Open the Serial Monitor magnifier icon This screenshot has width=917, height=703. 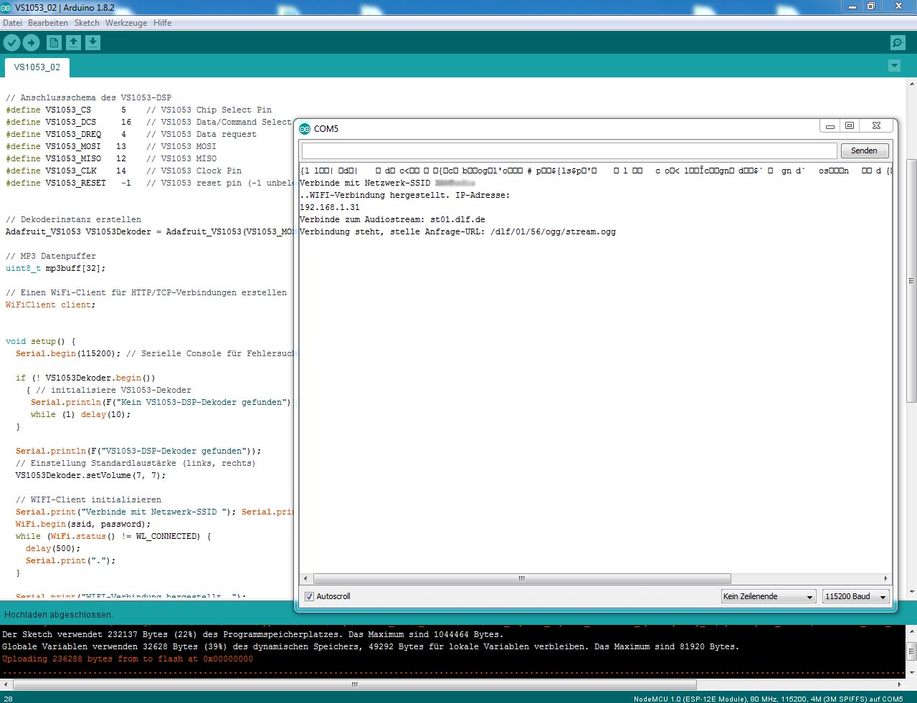tap(897, 43)
